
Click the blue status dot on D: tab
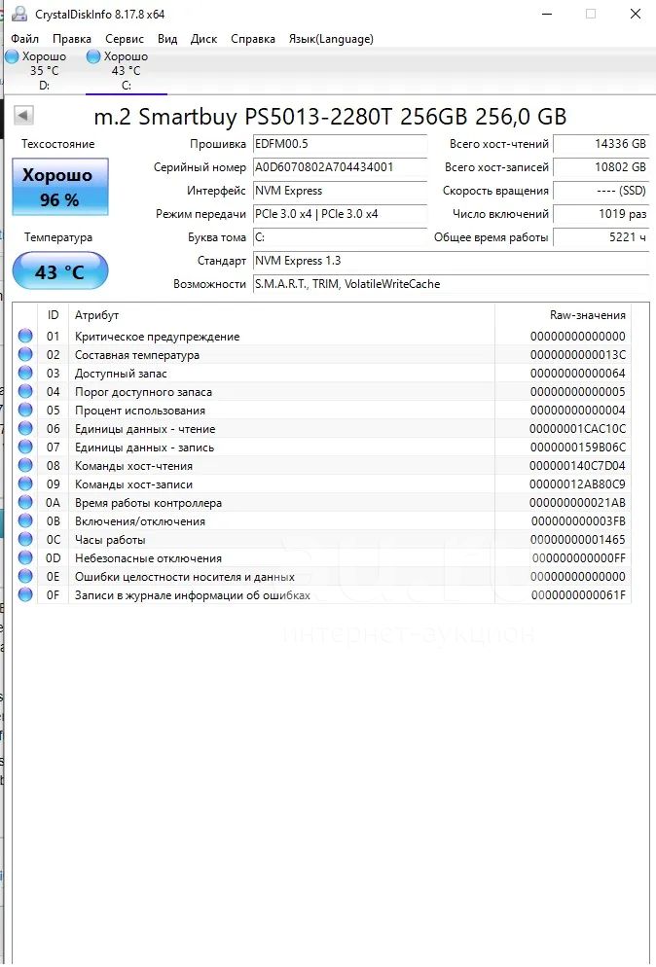[x=12, y=56]
